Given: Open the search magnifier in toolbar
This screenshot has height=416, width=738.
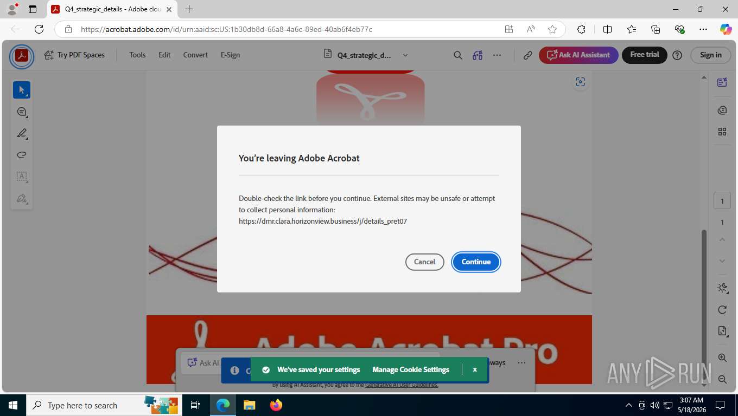Looking at the screenshot, I should (458, 55).
